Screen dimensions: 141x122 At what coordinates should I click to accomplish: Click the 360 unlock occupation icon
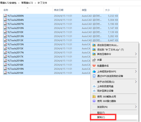tap(94, 96)
